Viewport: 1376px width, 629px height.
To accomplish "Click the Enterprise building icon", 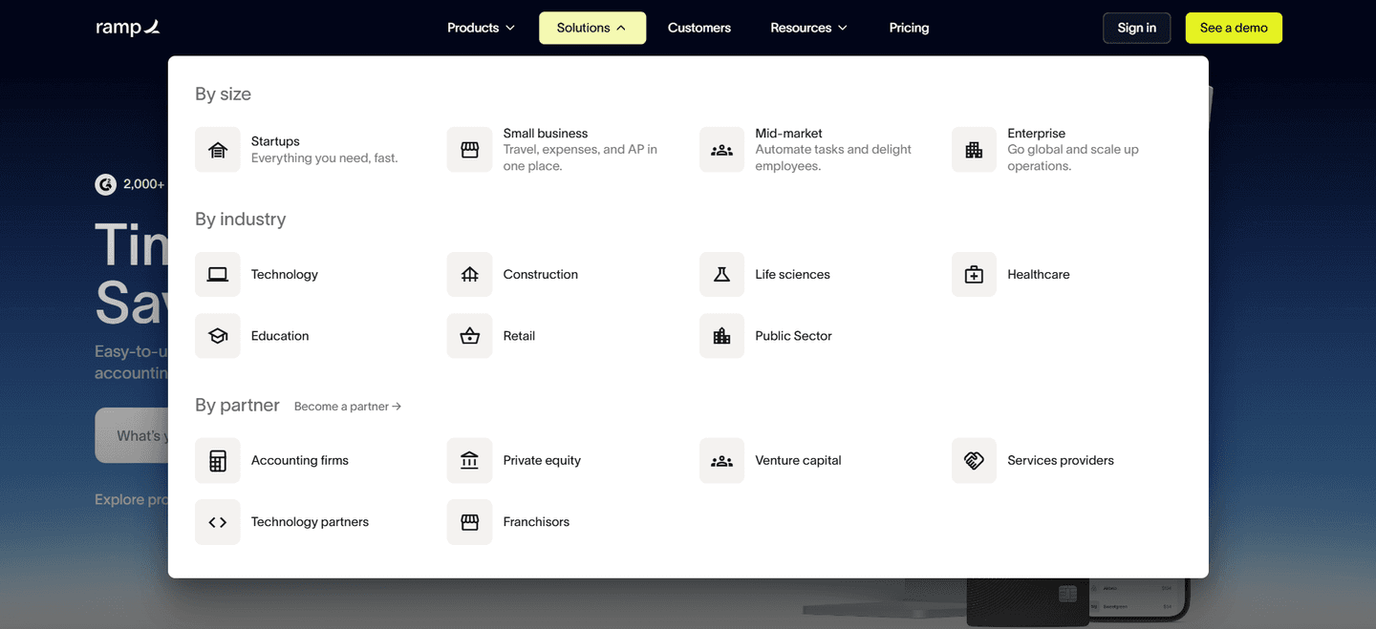I will 974,150.
